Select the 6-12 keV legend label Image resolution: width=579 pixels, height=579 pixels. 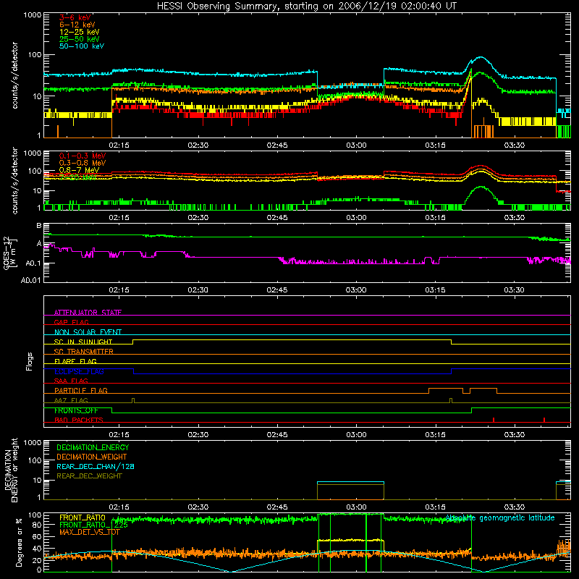[77, 25]
